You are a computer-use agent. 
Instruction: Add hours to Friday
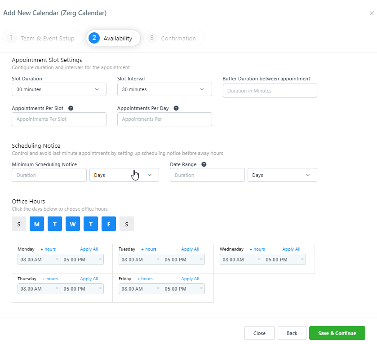point(145,279)
